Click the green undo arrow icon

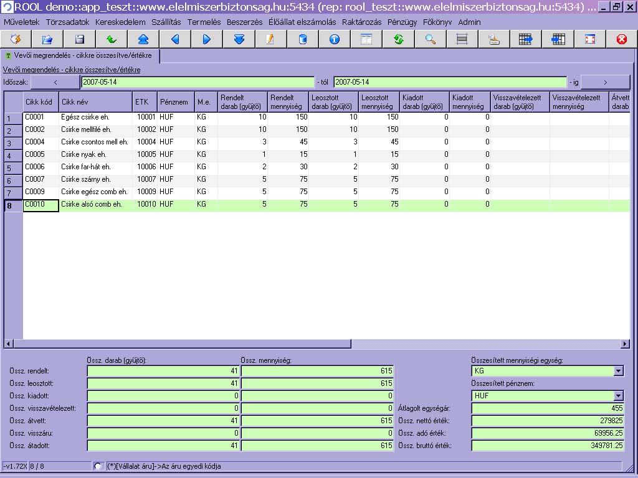[x=111, y=39]
